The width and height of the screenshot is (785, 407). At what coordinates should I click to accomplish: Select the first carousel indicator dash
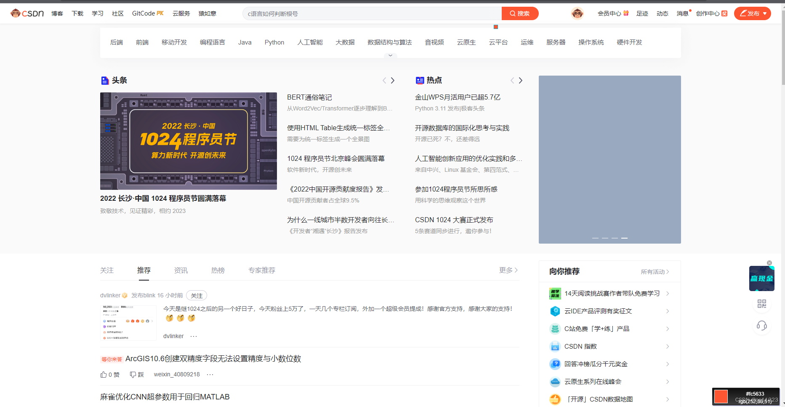(x=595, y=238)
